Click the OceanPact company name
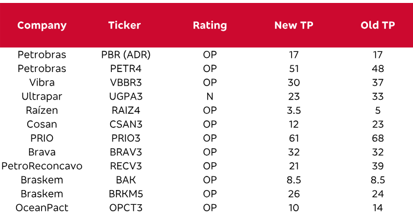The height and width of the screenshot is (216, 413). click(42, 208)
